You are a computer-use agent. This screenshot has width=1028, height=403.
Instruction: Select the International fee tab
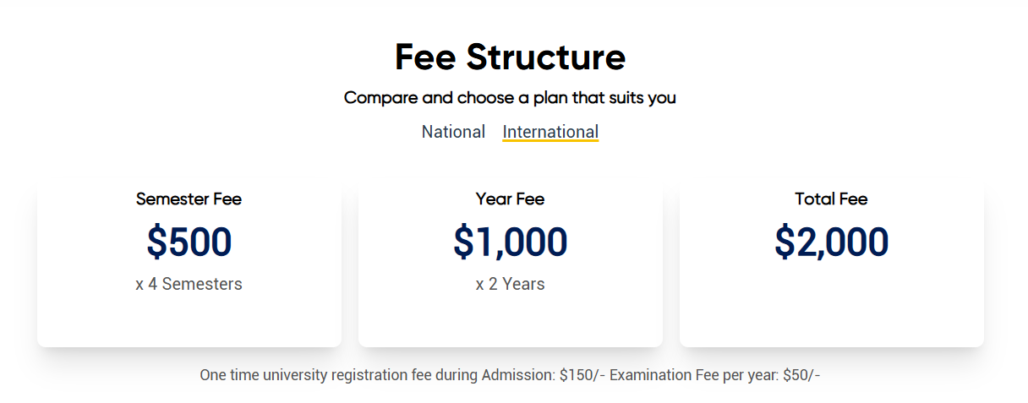point(550,132)
